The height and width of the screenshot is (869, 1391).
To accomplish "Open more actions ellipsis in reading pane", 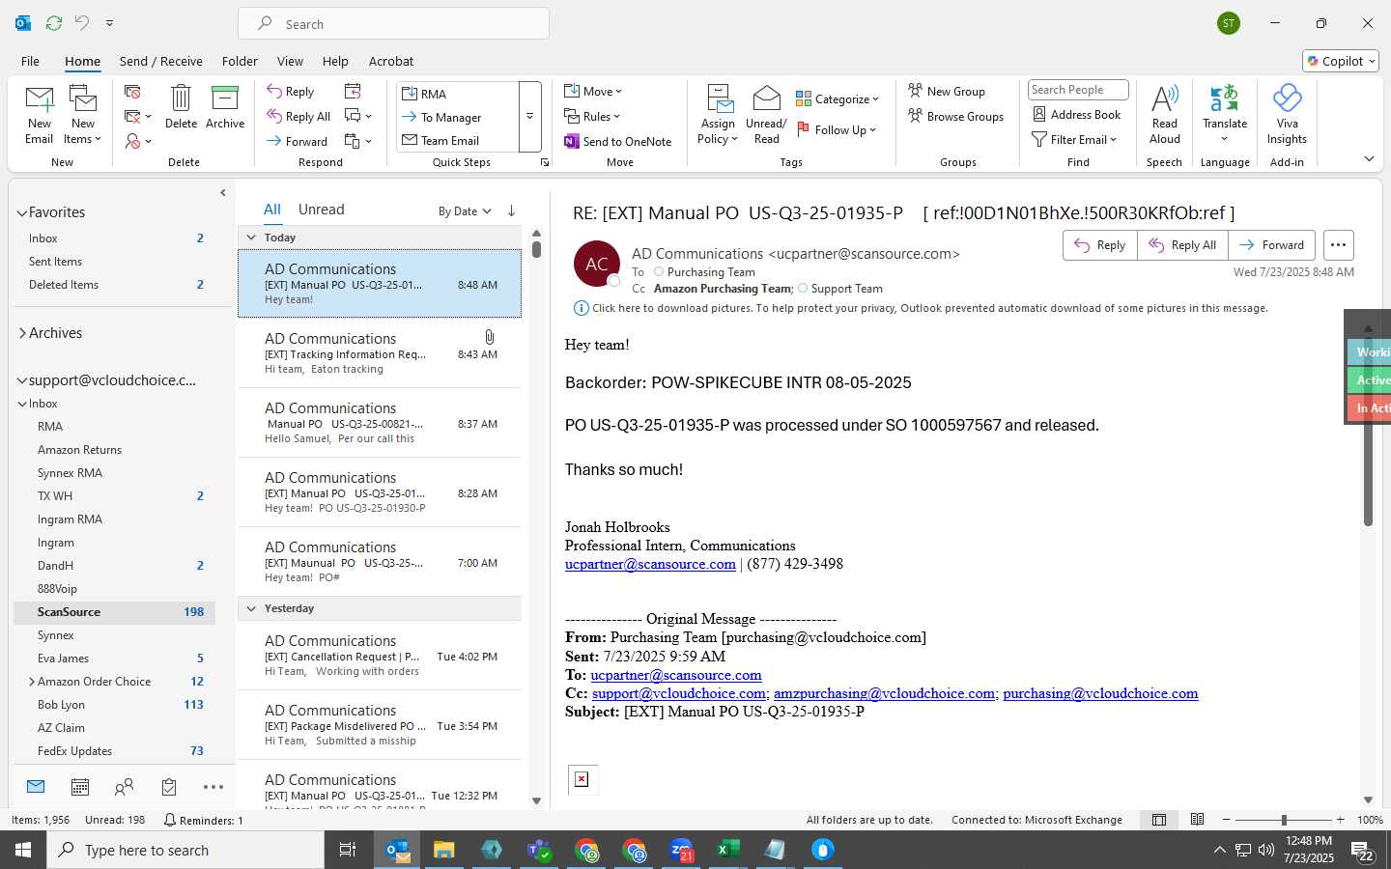I will click(x=1338, y=245).
